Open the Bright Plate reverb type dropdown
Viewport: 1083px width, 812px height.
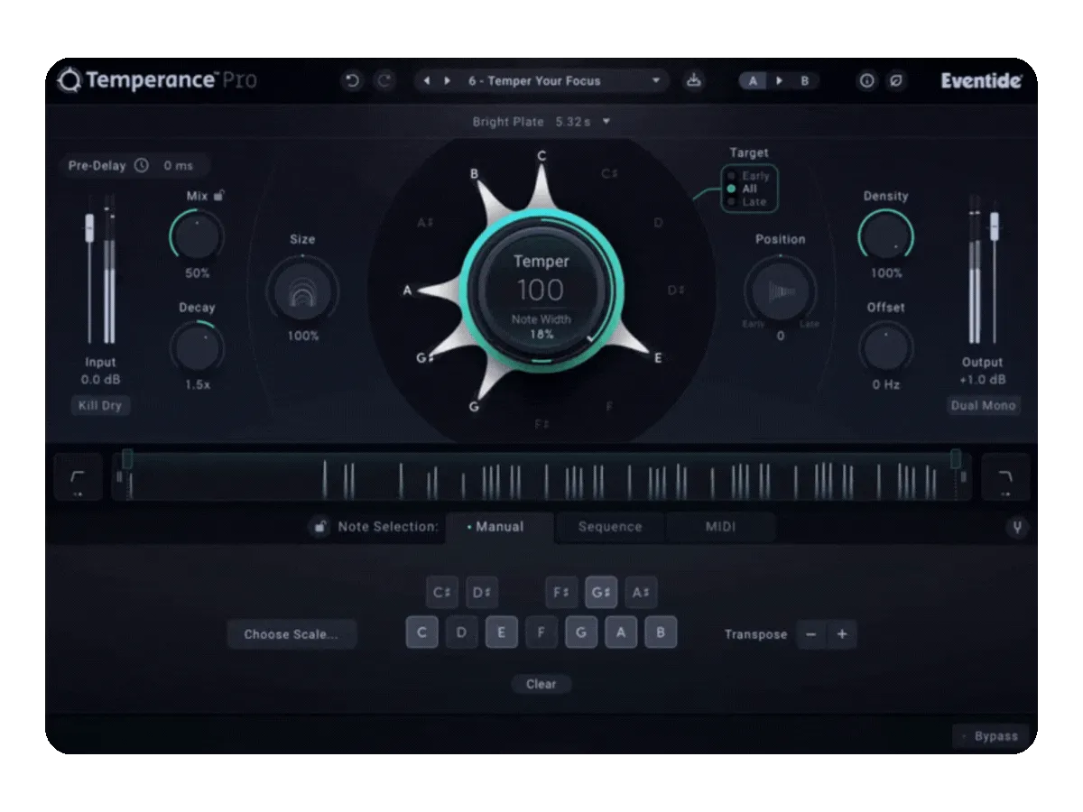click(542, 121)
